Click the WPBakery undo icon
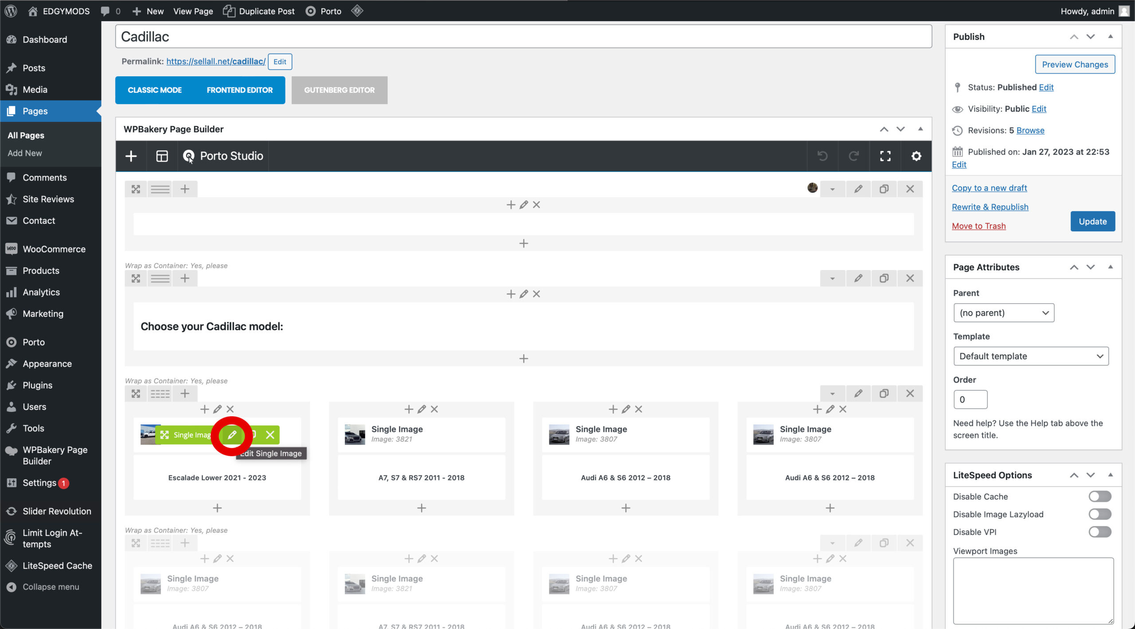Screen dimensions: 1135x629 822,156
